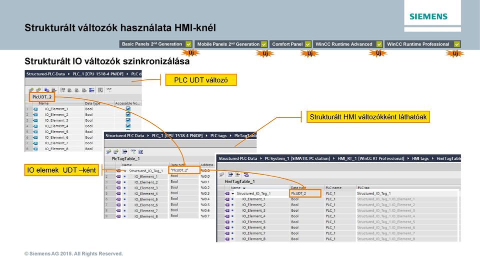Click the tag icon of IO_Element_5 row in PlcTagTable_1
Screen dimensions: 480x258
pyautogui.click(x=118, y=199)
